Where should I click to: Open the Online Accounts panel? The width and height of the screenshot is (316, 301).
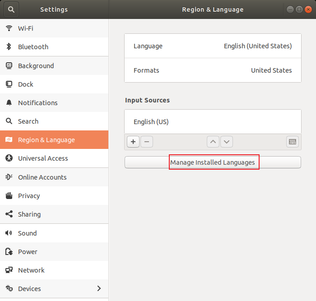42,177
